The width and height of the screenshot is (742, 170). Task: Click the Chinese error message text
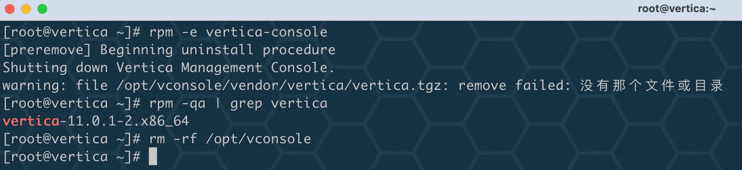click(x=652, y=85)
